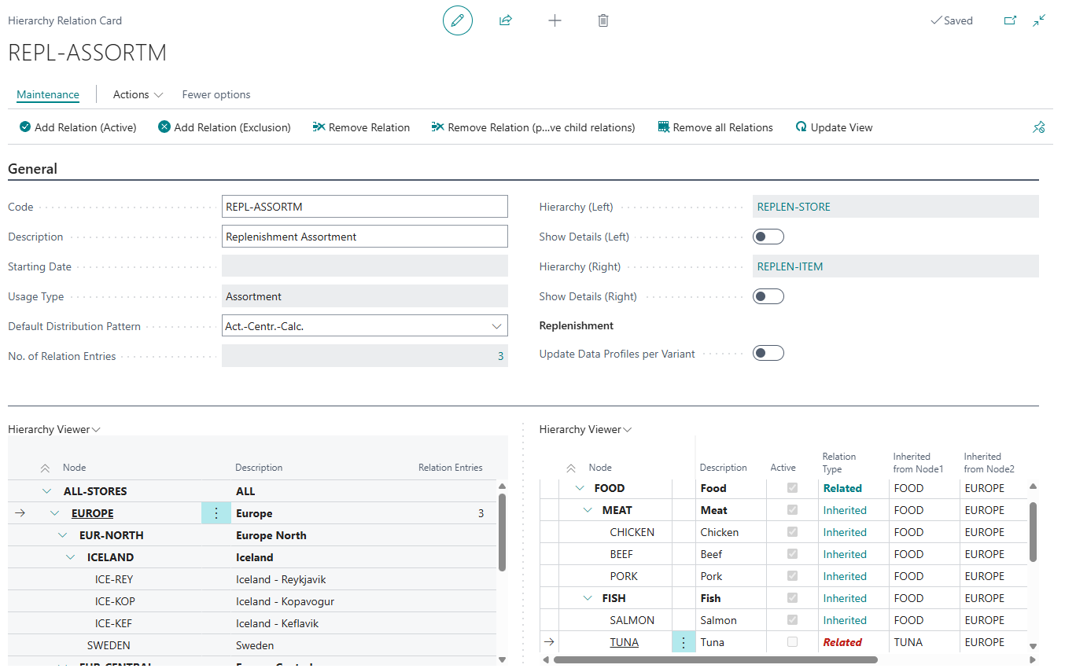Click the plus icon to create new
The height and width of the screenshot is (672, 1065).
pyautogui.click(x=555, y=20)
